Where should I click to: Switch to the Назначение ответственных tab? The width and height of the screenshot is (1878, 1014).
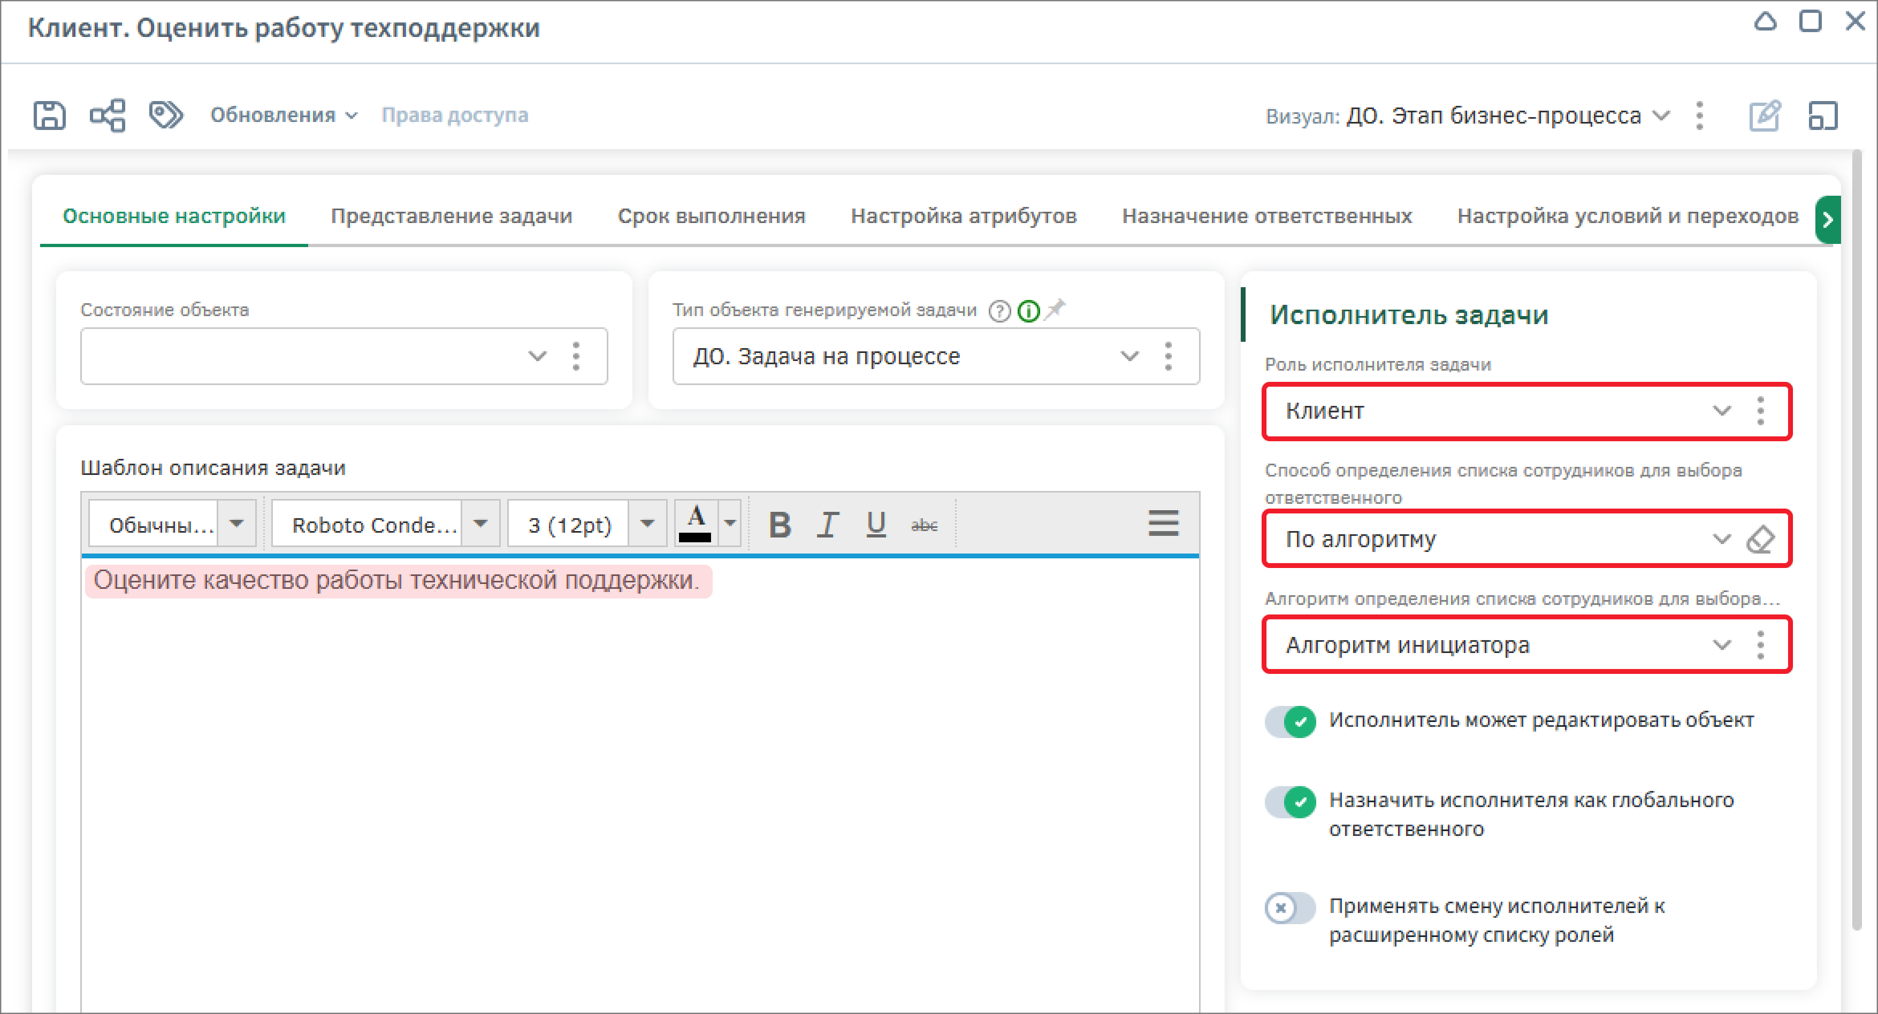click(x=1267, y=217)
